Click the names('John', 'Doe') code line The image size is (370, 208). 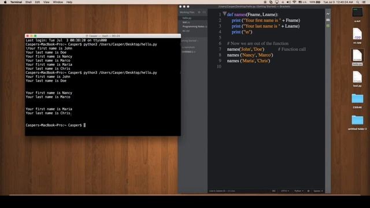point(245,49)
